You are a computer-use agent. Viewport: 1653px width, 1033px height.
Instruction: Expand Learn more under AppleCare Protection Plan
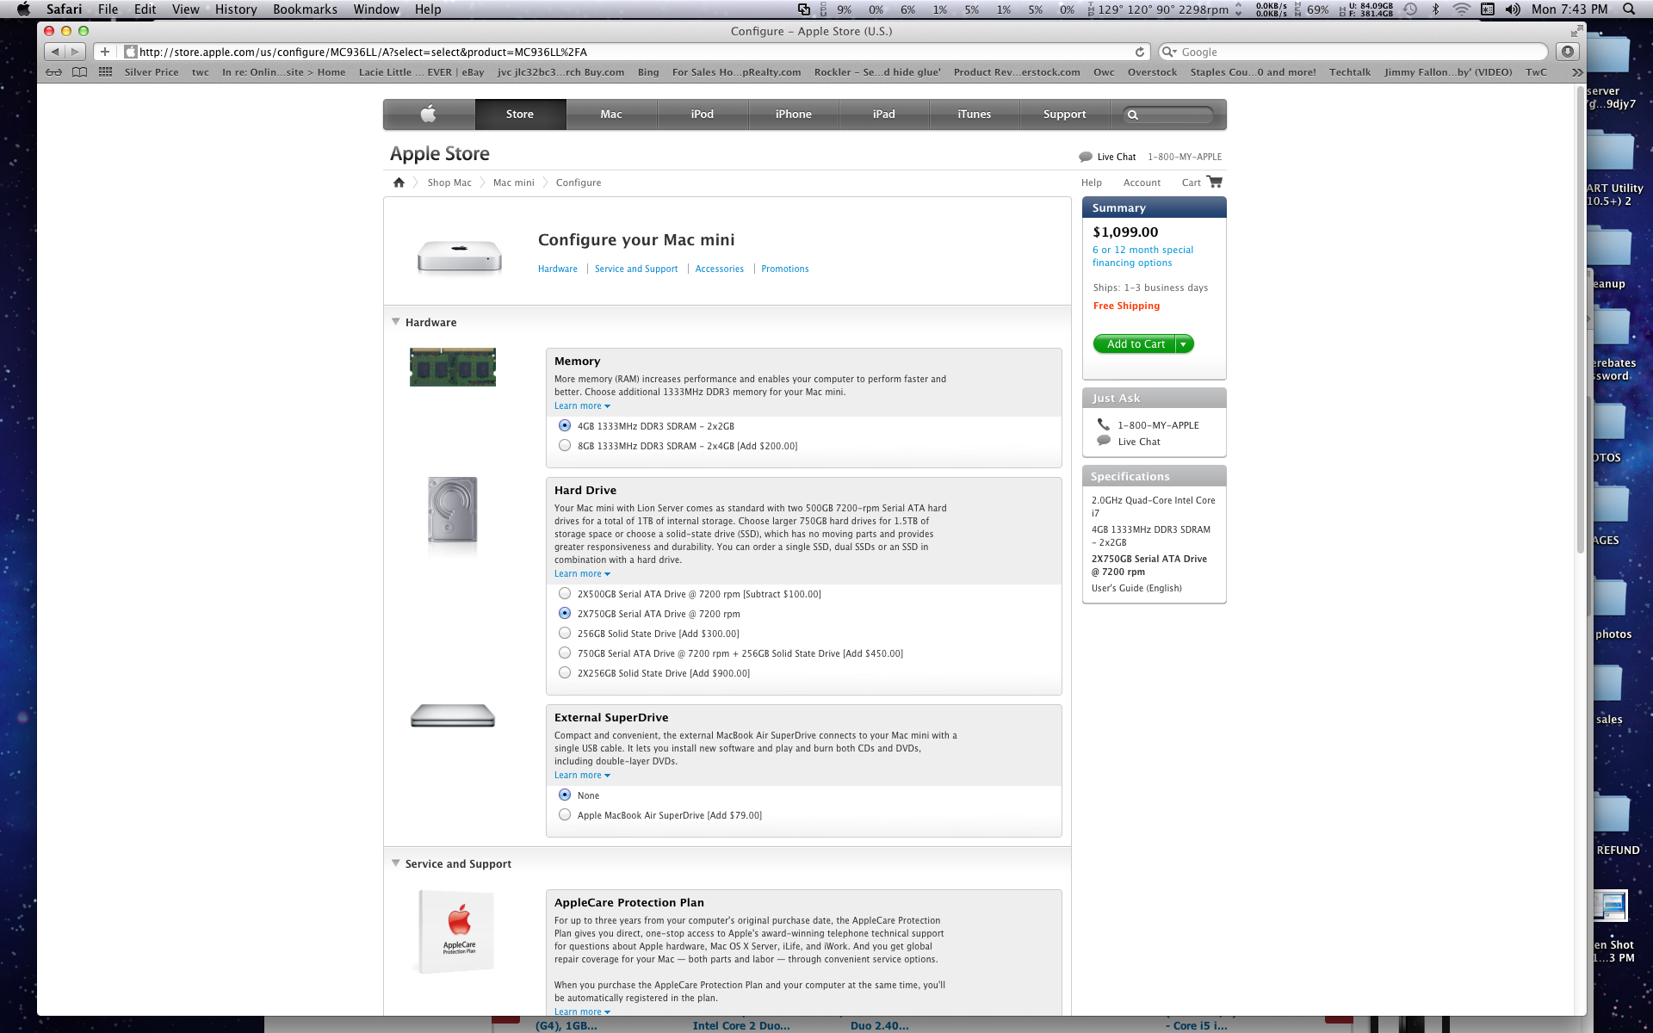pos(582,1011)
